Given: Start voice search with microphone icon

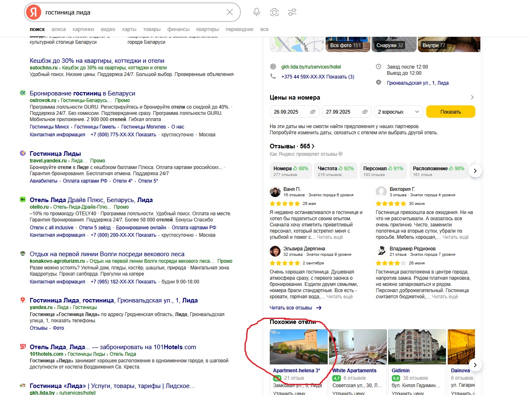Looking at the screenshot, I should (257, 12).
